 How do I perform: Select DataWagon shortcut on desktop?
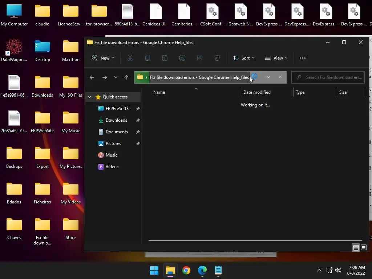click(x=14, y=50)
